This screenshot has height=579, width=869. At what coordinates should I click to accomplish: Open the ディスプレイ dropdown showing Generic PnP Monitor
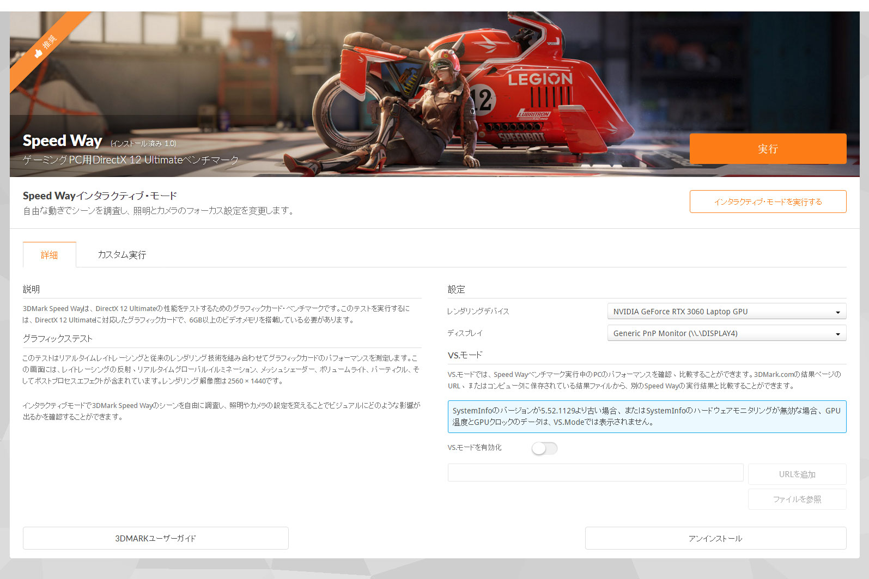(x=727, y=333)
